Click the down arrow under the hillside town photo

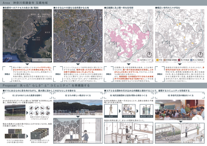pyautogui.click(x=78, y=117)
